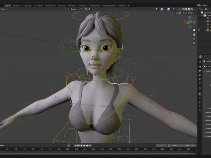
Task: Open the Pose Options dropdown
Action: coord(189,13)
